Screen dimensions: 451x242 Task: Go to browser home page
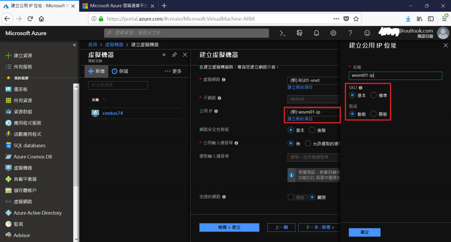41,19
